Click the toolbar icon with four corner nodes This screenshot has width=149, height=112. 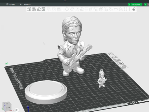tap(125, 9)
